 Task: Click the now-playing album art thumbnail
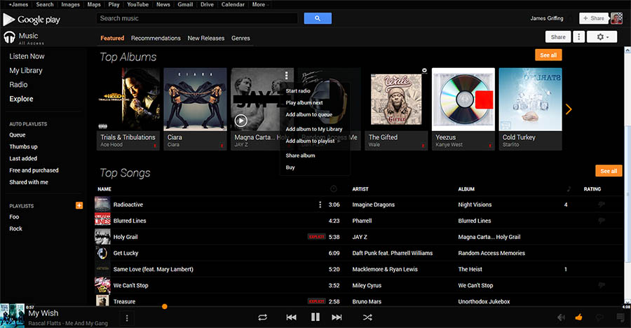click(13, 316)
